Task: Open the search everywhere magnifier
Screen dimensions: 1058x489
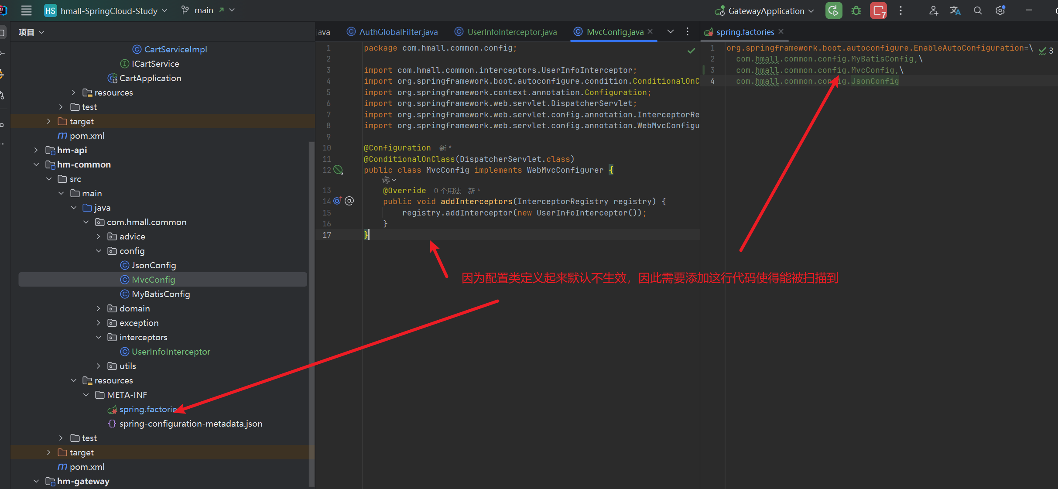Action: 978,11
